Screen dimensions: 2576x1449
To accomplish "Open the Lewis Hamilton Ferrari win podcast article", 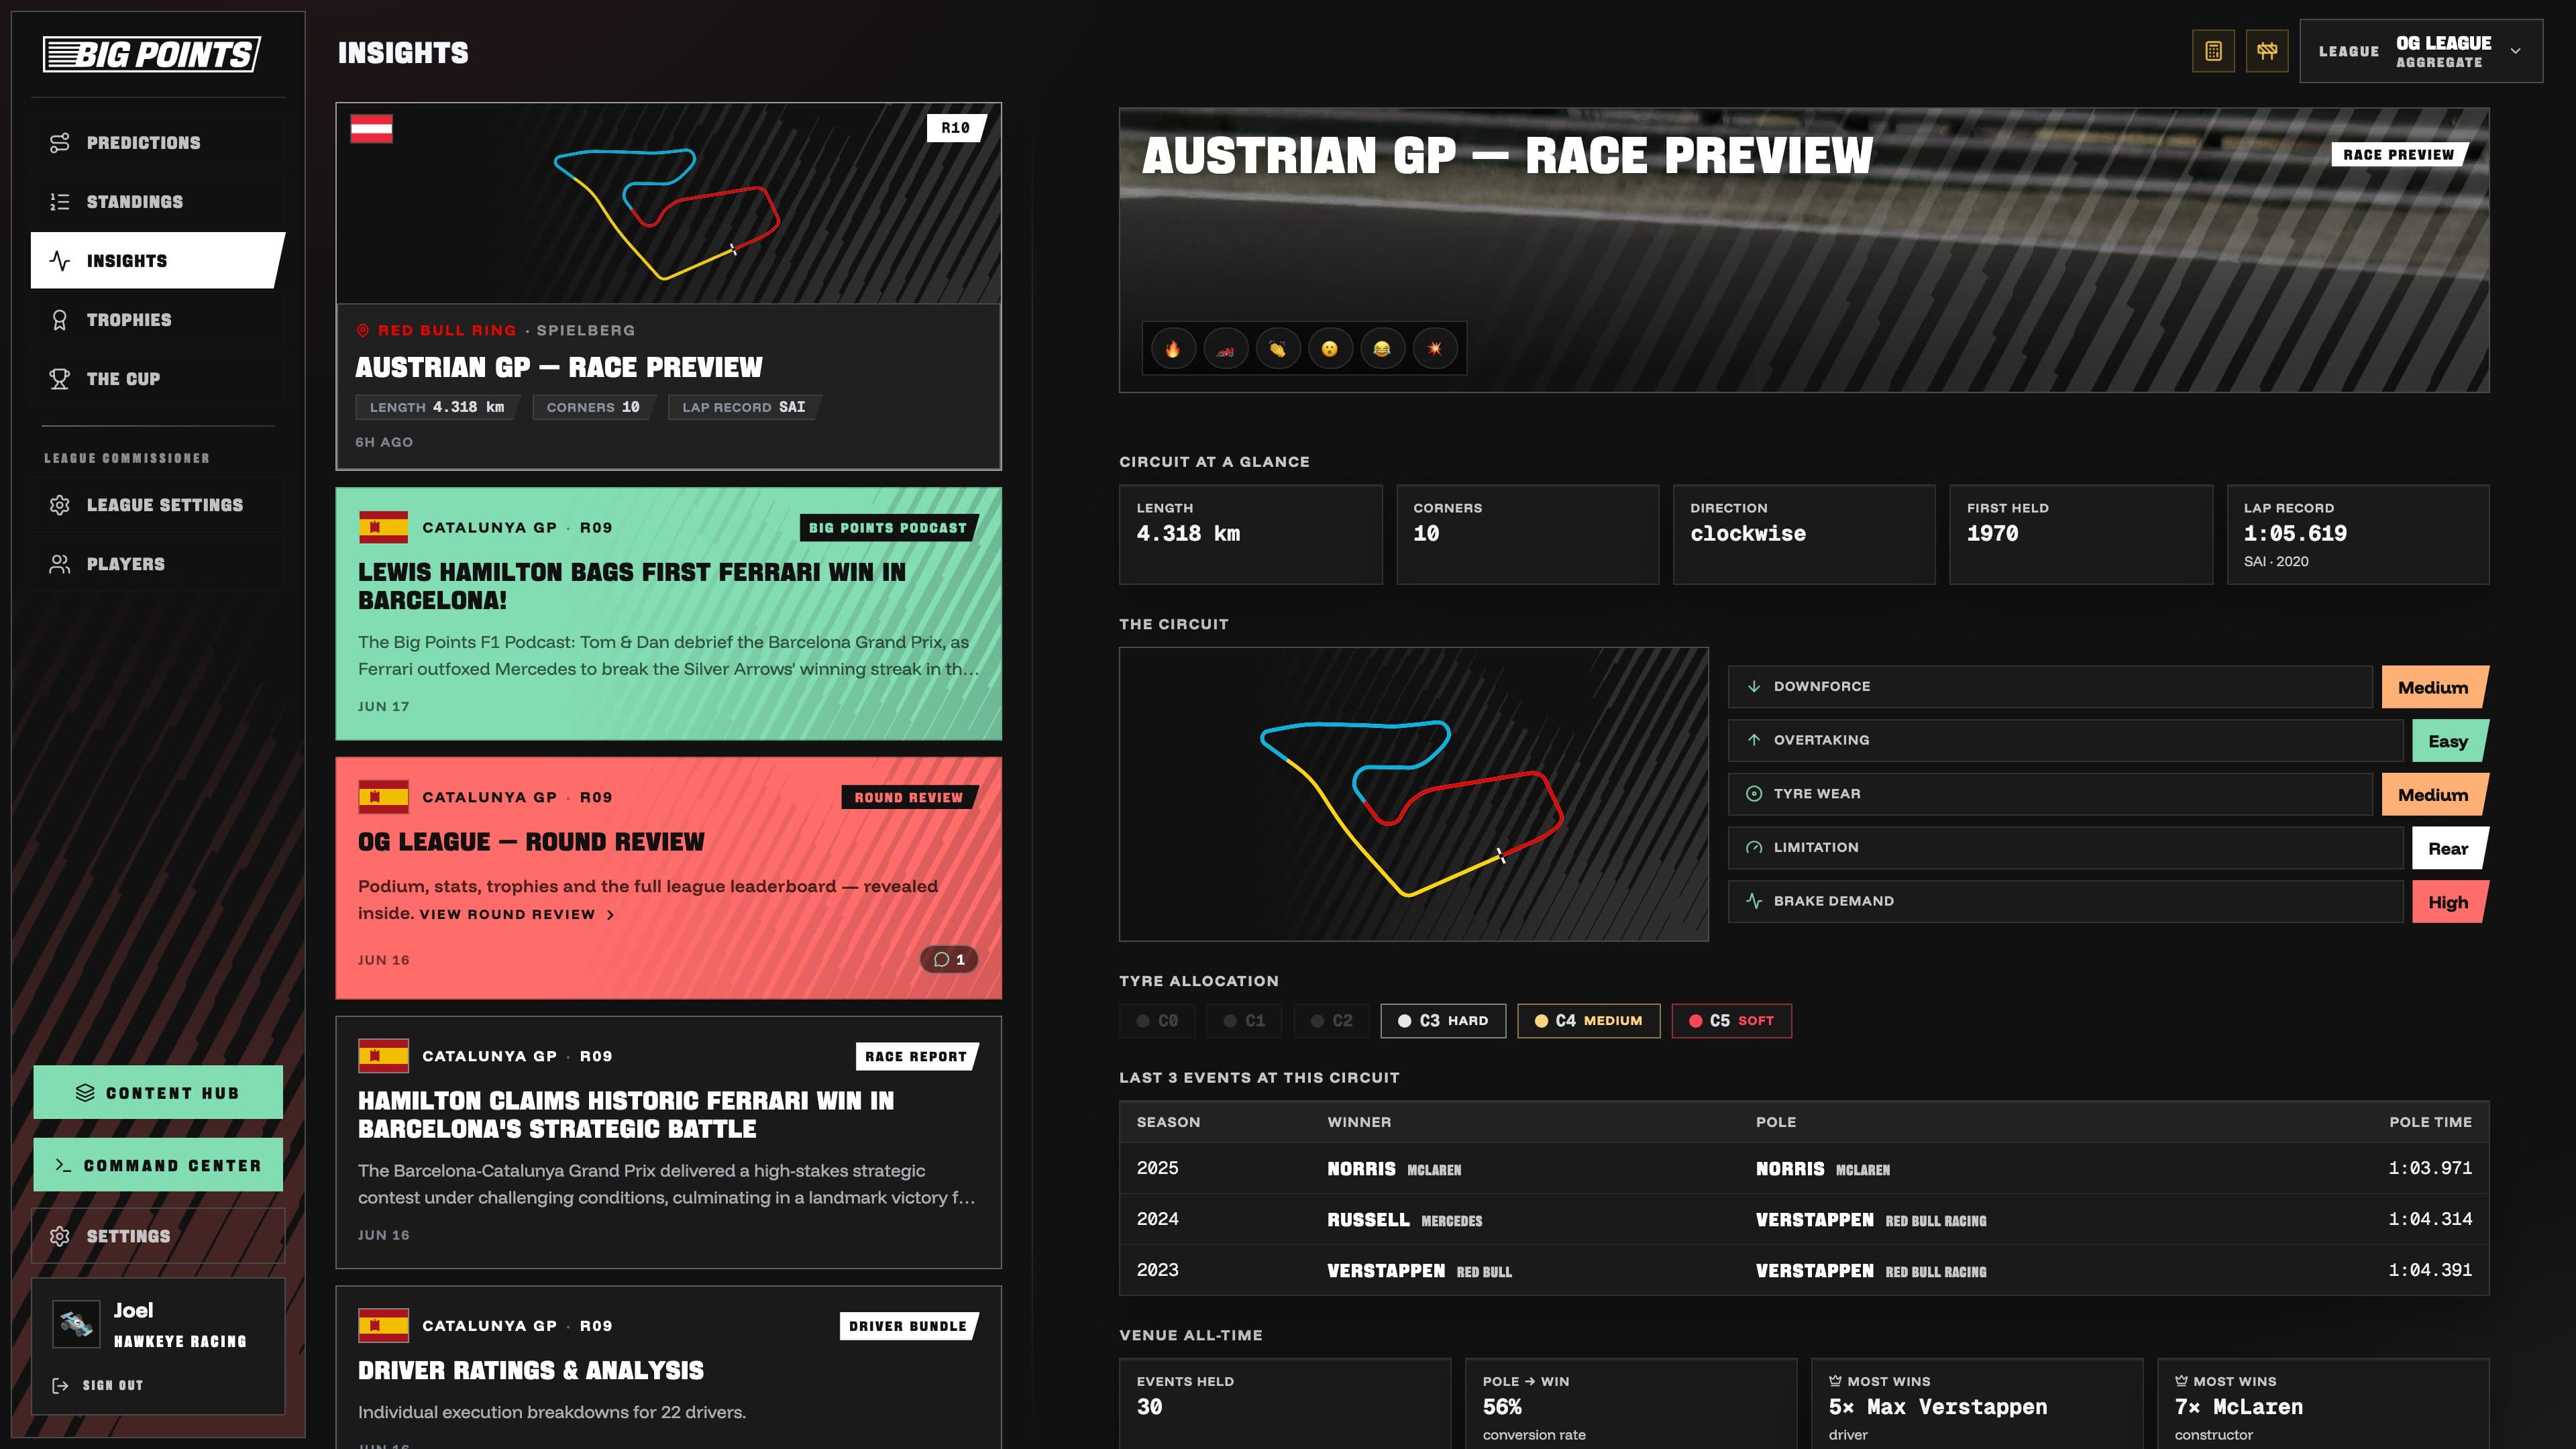I will 669,614.
